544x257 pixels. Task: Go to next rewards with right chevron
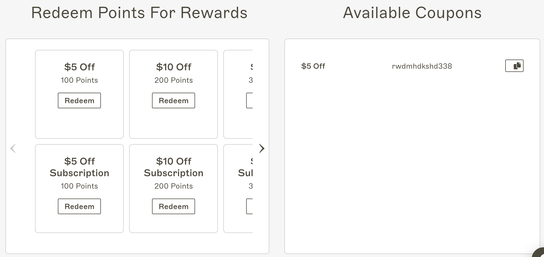click(x=262, y=148)
